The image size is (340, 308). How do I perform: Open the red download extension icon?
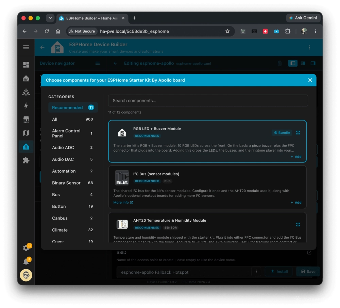click(x=265, y=31)
